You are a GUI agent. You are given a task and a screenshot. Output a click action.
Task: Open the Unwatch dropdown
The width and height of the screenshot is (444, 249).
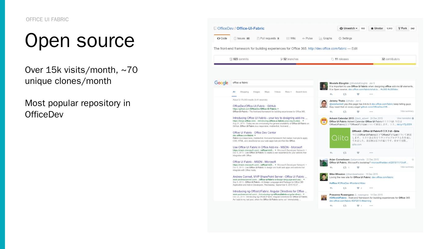[349, 28]
